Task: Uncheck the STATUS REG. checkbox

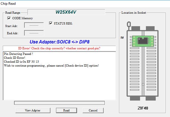Action: (x=50, y=23)
